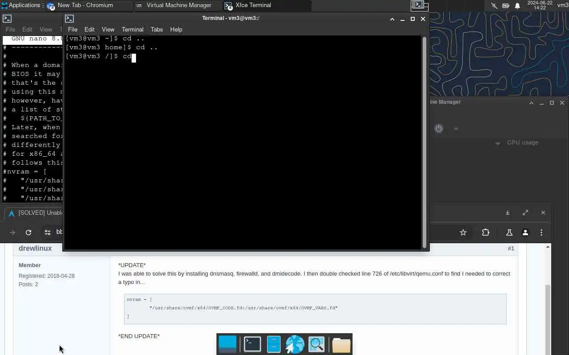Screen dimensions: 569x355
Task: Click the Chromium forward navigation arrow
Action: pyautogui.click(x=12, y=233)
